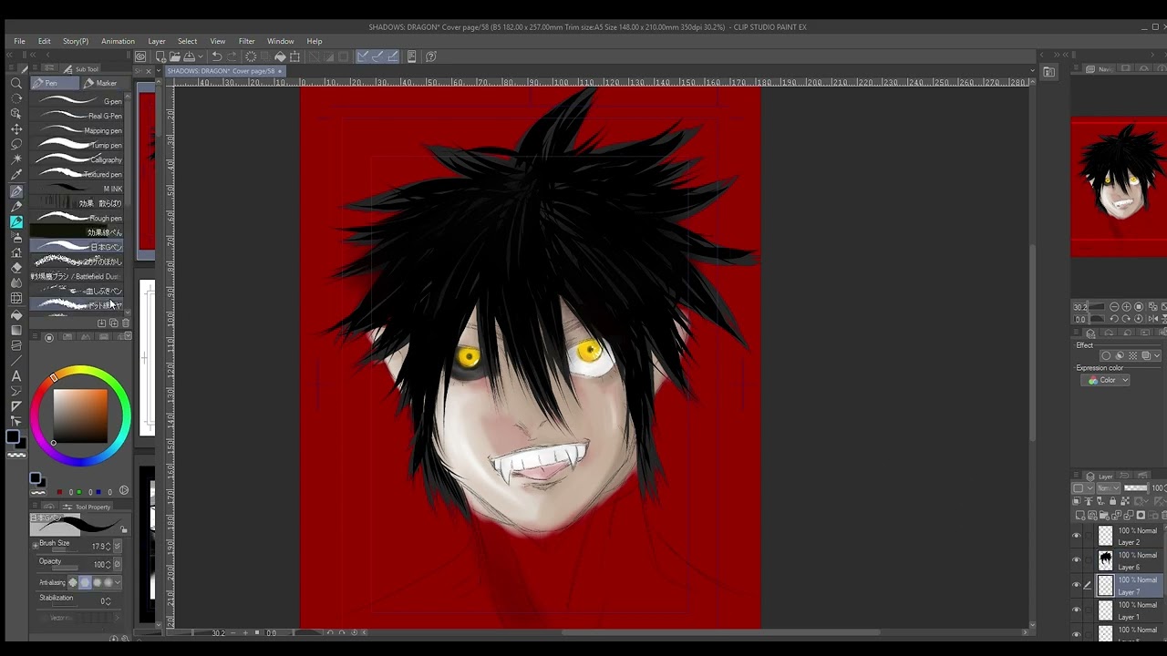Undo the last action
1167x656 pixels.
(217, 56)
